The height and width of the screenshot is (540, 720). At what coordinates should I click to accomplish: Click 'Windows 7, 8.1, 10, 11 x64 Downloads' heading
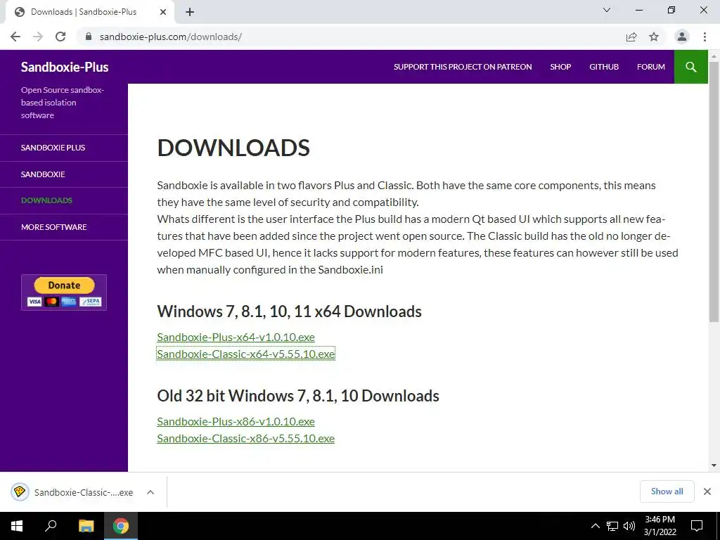(x=289, y=311)
